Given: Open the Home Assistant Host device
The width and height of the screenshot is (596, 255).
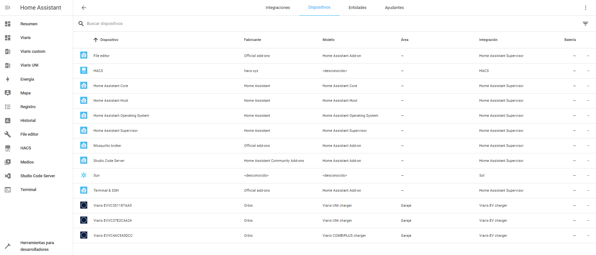Looking at the screenshot, I should point(334,100).
